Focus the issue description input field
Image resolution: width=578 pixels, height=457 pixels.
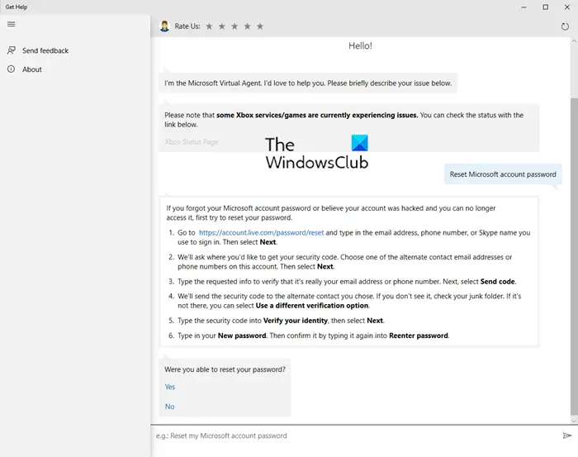point(356,436)
